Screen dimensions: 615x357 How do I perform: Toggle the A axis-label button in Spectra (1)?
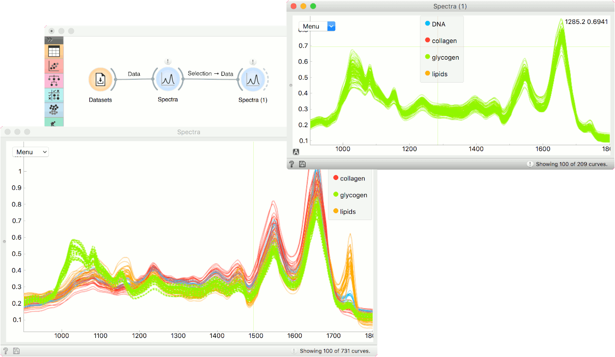[x=296, y=153]
